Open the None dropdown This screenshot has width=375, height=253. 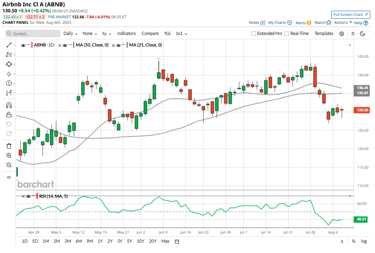click(90, 33)
